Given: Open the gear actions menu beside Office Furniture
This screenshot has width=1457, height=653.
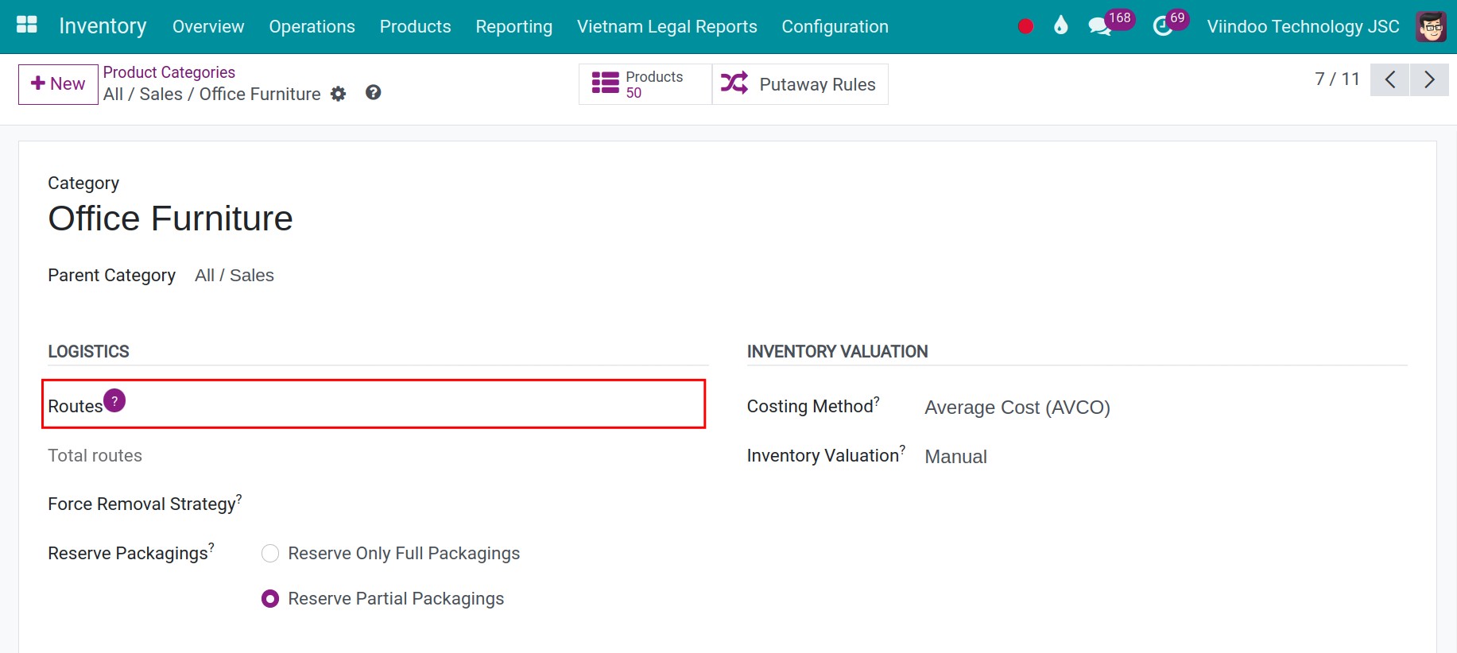Looking at the screenshot, I should 339,94.
